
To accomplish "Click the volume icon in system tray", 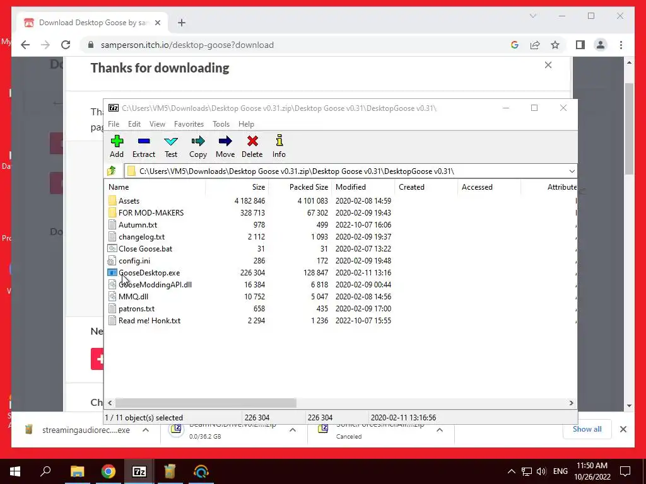I will pyautogui.click(x=541, y=471).
